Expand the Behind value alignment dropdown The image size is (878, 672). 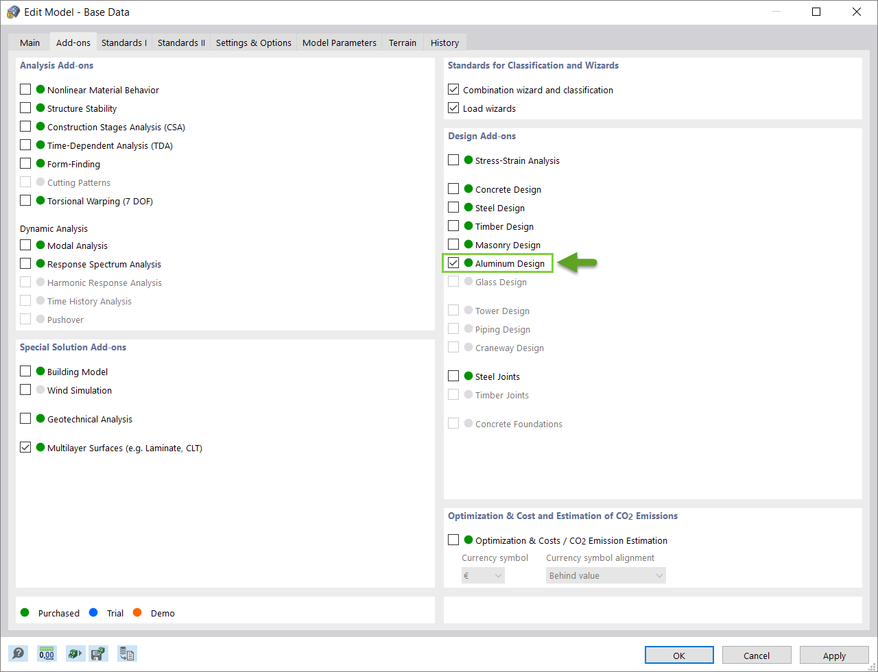[605, 575]
